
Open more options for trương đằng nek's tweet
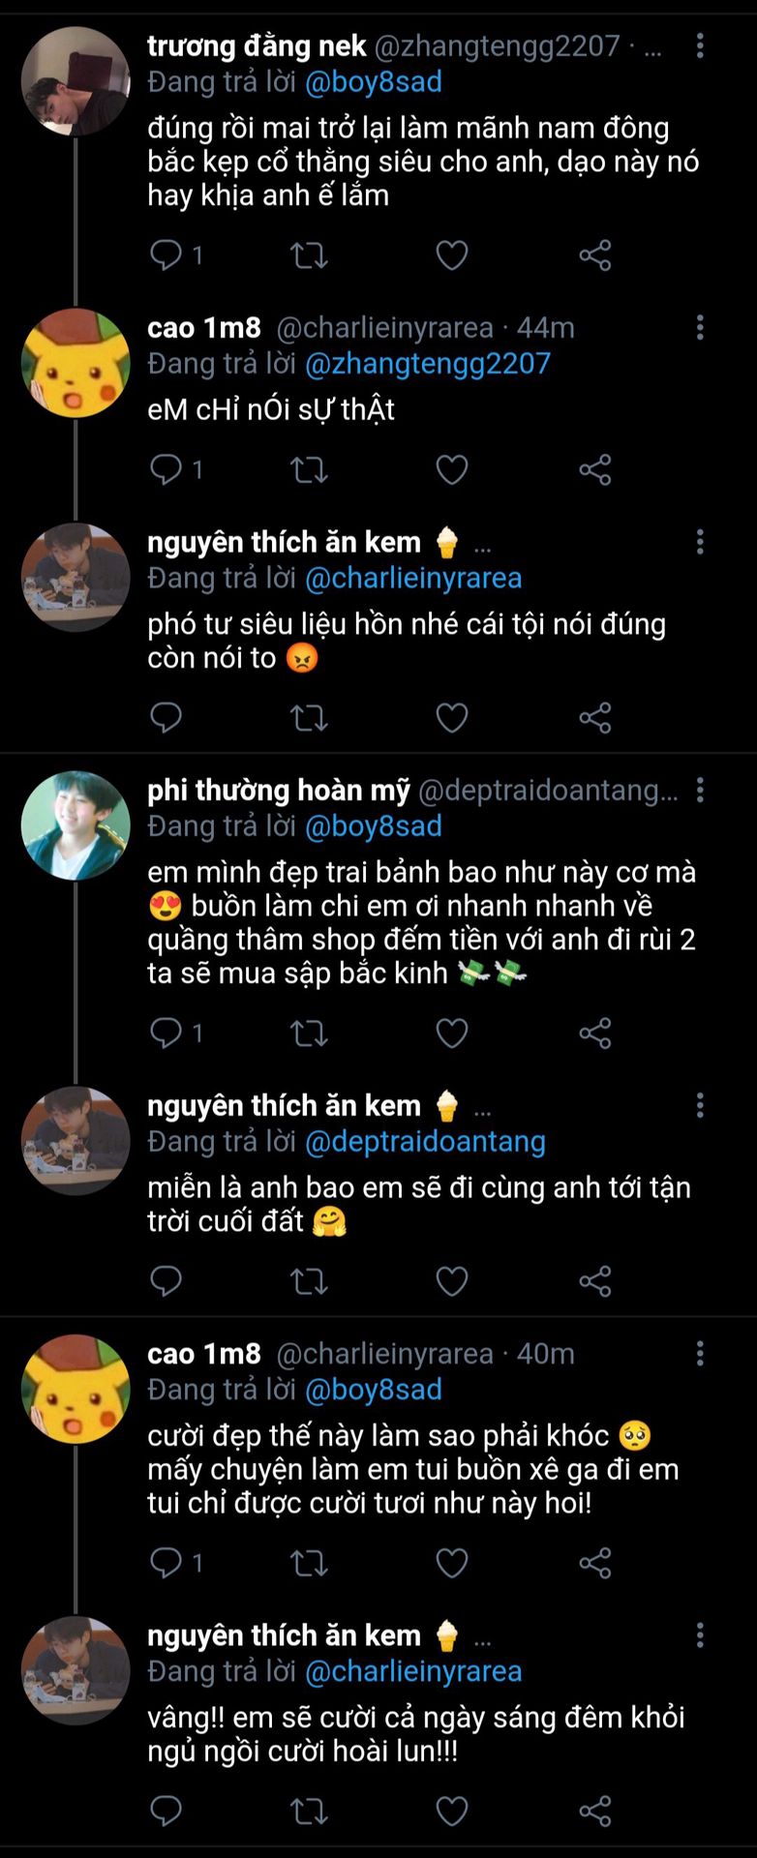click(700, 45)
